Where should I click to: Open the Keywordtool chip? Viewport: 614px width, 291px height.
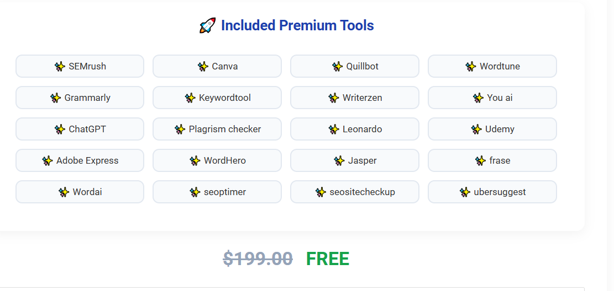pyautogui.click(x=217, y=98)
